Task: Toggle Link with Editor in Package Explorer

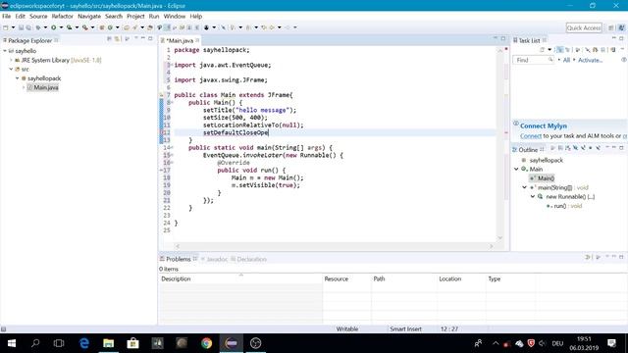Action: point(117,39)
